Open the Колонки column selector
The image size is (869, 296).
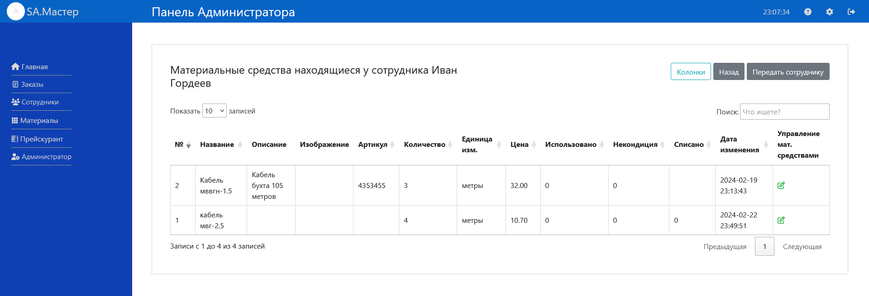pyautogui.click(x=691, y=71)
